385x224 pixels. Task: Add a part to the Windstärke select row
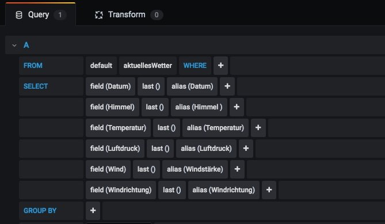pos(237,169)
